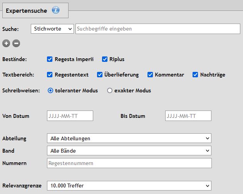This screenshot has height=194, width=243.
Task: Click the Regestennummern input field
Action: pos(129,163)
